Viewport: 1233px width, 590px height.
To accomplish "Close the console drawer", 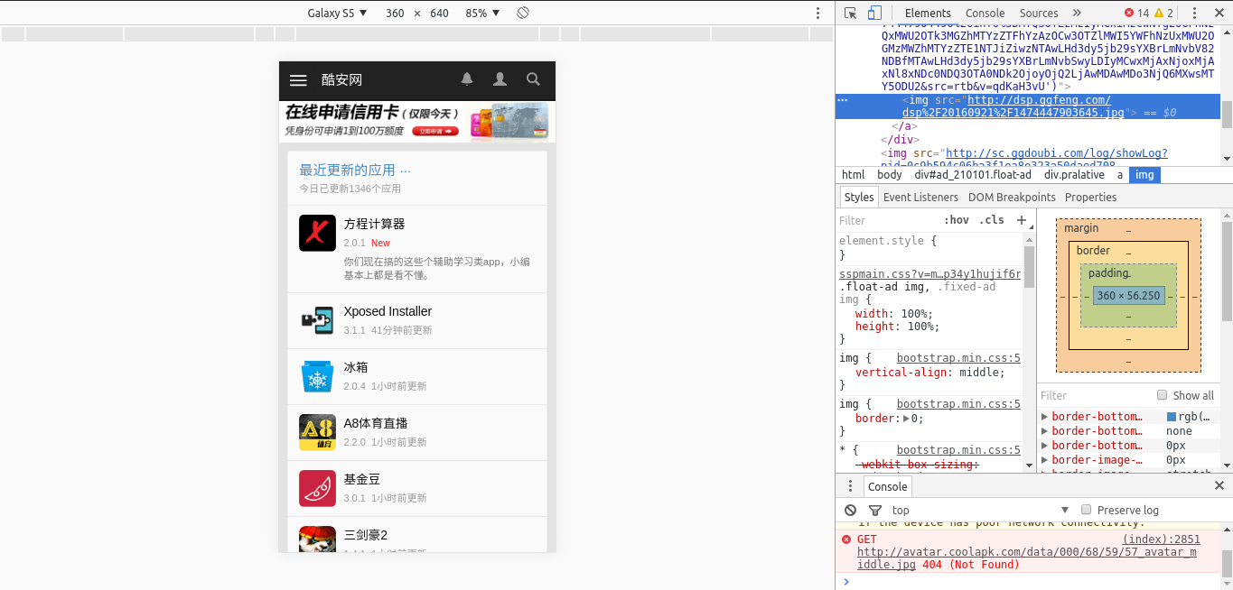I will [1219, 485].
